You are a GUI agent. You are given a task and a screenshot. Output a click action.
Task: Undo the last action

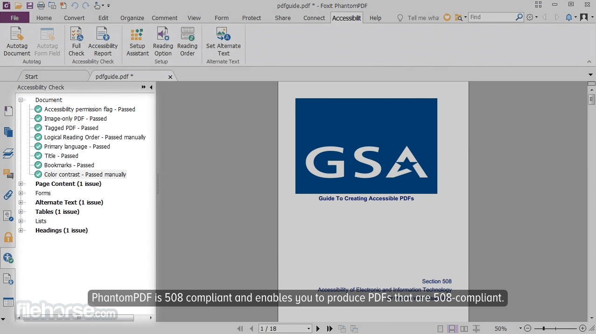click(x=75, y=6)
